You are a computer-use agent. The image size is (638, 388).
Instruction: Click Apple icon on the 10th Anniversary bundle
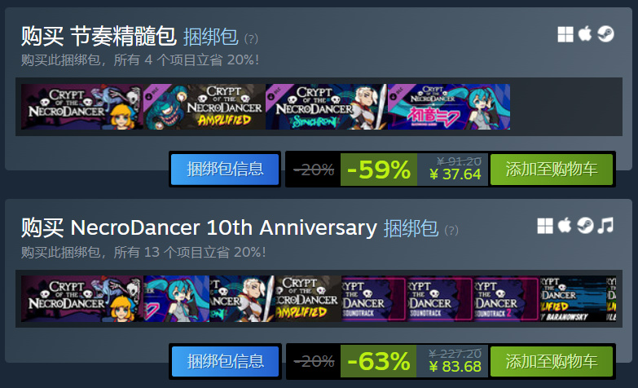click(x=565, y=226)
